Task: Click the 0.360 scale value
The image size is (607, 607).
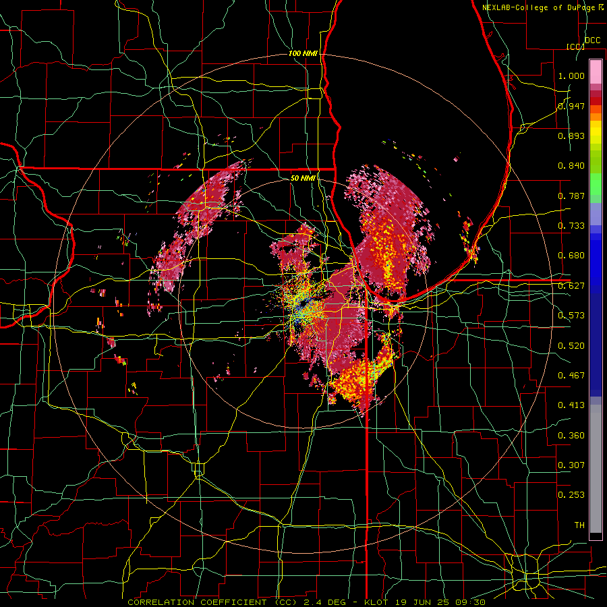Action: coord(571,435)
